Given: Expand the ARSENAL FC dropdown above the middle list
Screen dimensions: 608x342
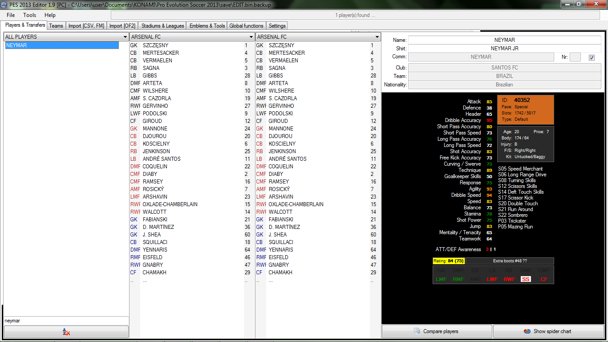Looking at the screenshot, I should pos(251,37).
